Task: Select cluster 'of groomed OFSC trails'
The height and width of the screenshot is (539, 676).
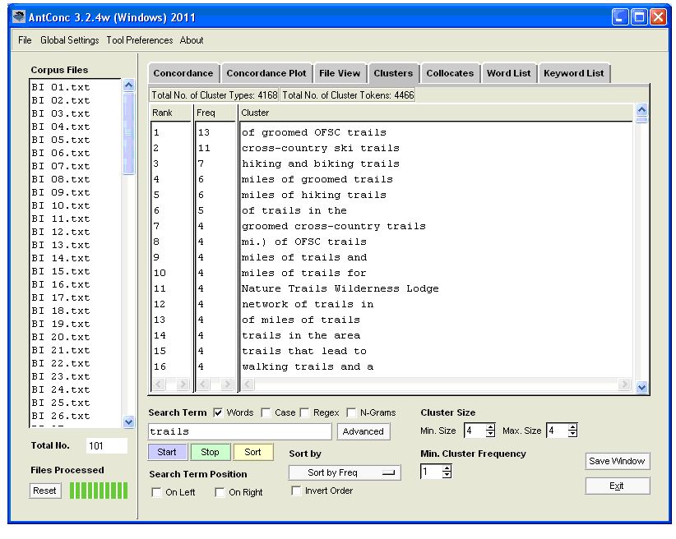Action: 314,132
